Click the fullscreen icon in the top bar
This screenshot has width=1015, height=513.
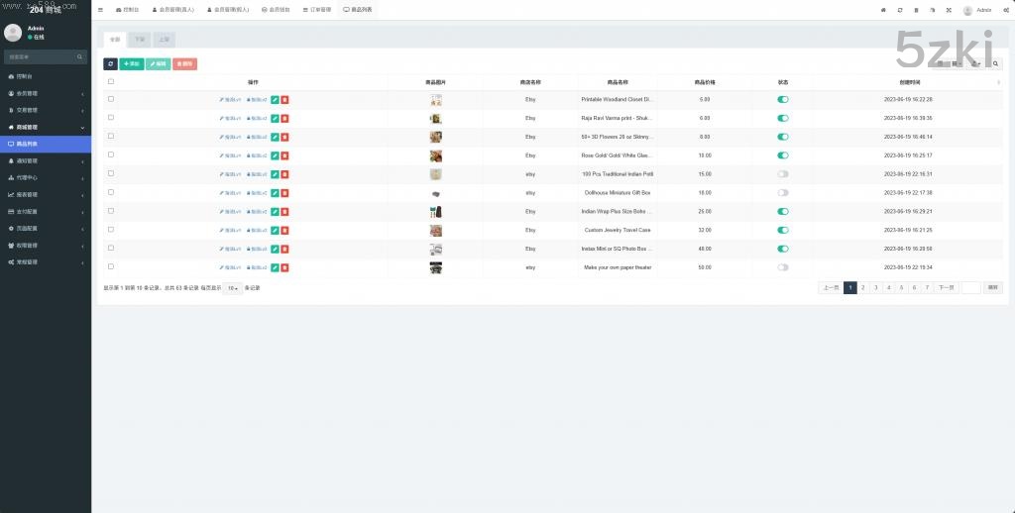click(x=948, y=10)
